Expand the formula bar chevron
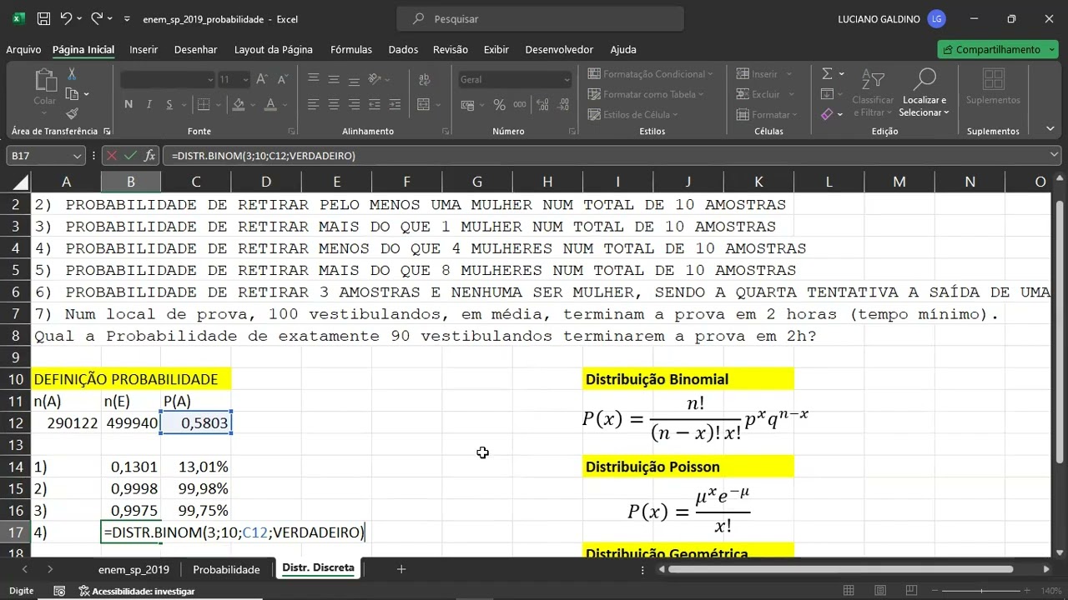The image size is (1068, 600). click(x=1055, y=155)
